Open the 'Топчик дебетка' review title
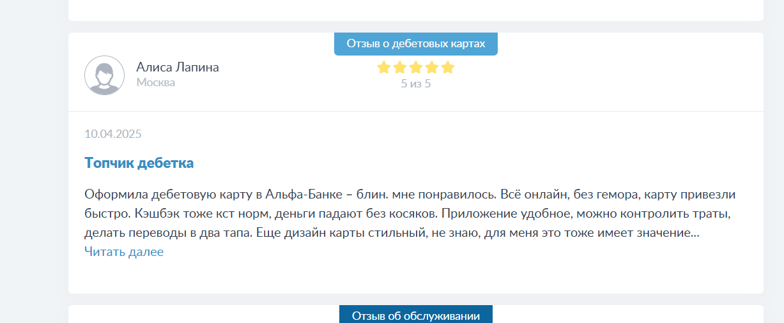784x323 pixels. pyautogui.click(x=139, y=163)
